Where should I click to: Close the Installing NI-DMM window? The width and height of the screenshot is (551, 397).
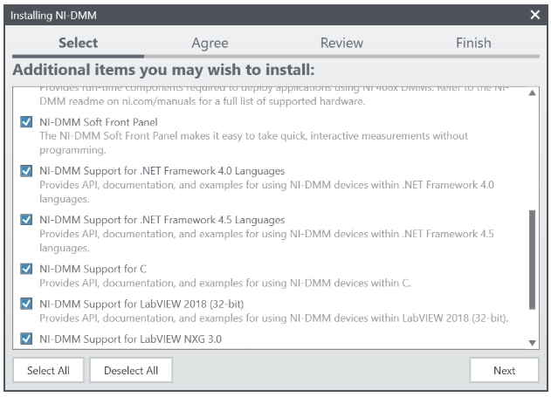point(535,15)
